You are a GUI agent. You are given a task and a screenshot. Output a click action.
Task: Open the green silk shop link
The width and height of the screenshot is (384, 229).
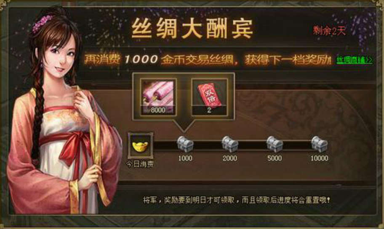click(355, 60)
